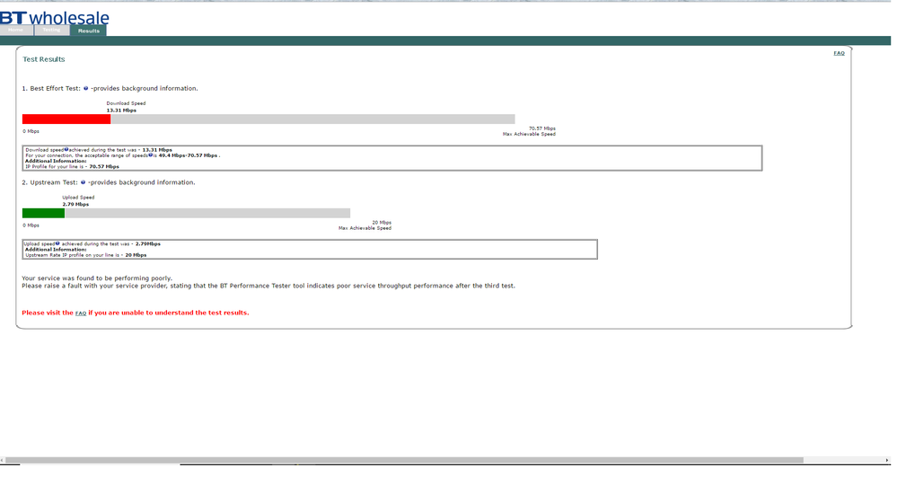The image size is (897, 503).
Task: Switch to the Testing tab
Action: pos(51,31)
